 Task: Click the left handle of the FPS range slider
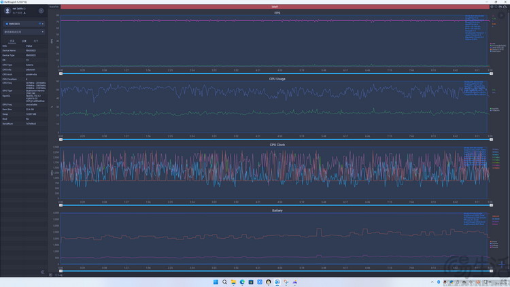point(61,73)
